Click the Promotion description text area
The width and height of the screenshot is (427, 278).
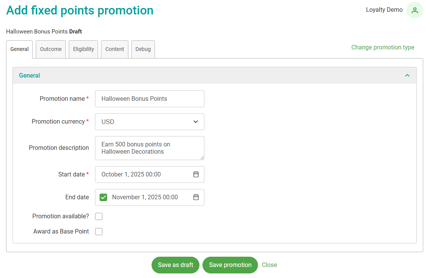[x=150, y=148]
